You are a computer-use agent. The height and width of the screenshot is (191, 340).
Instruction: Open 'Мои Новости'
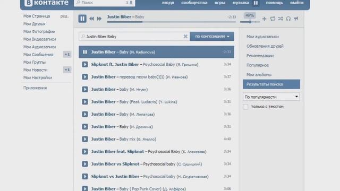(x=36, y=70)
